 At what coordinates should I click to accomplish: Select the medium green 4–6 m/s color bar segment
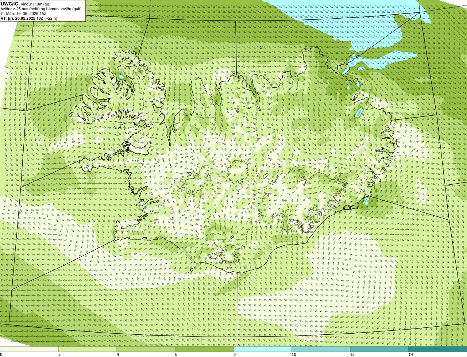click(146, 349)
